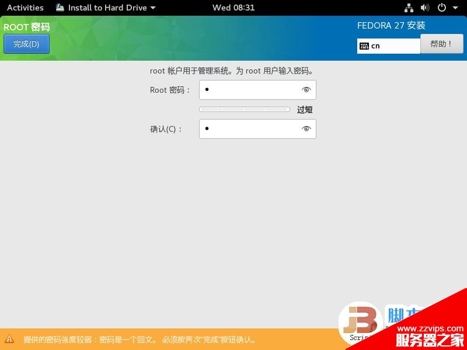Click the installer icon in top bar
The height and width of the screenshot is (350, 467).
point(60,8)
